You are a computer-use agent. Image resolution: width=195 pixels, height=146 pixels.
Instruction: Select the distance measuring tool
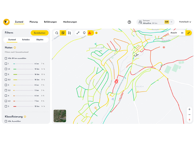click(78, 33)
